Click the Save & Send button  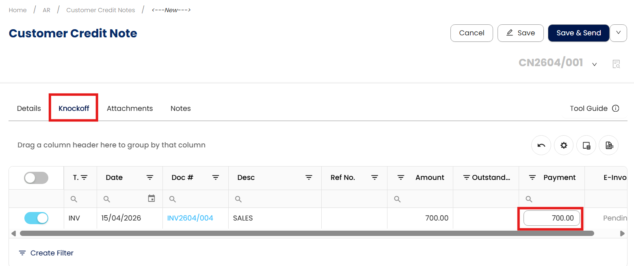[578, 33]
